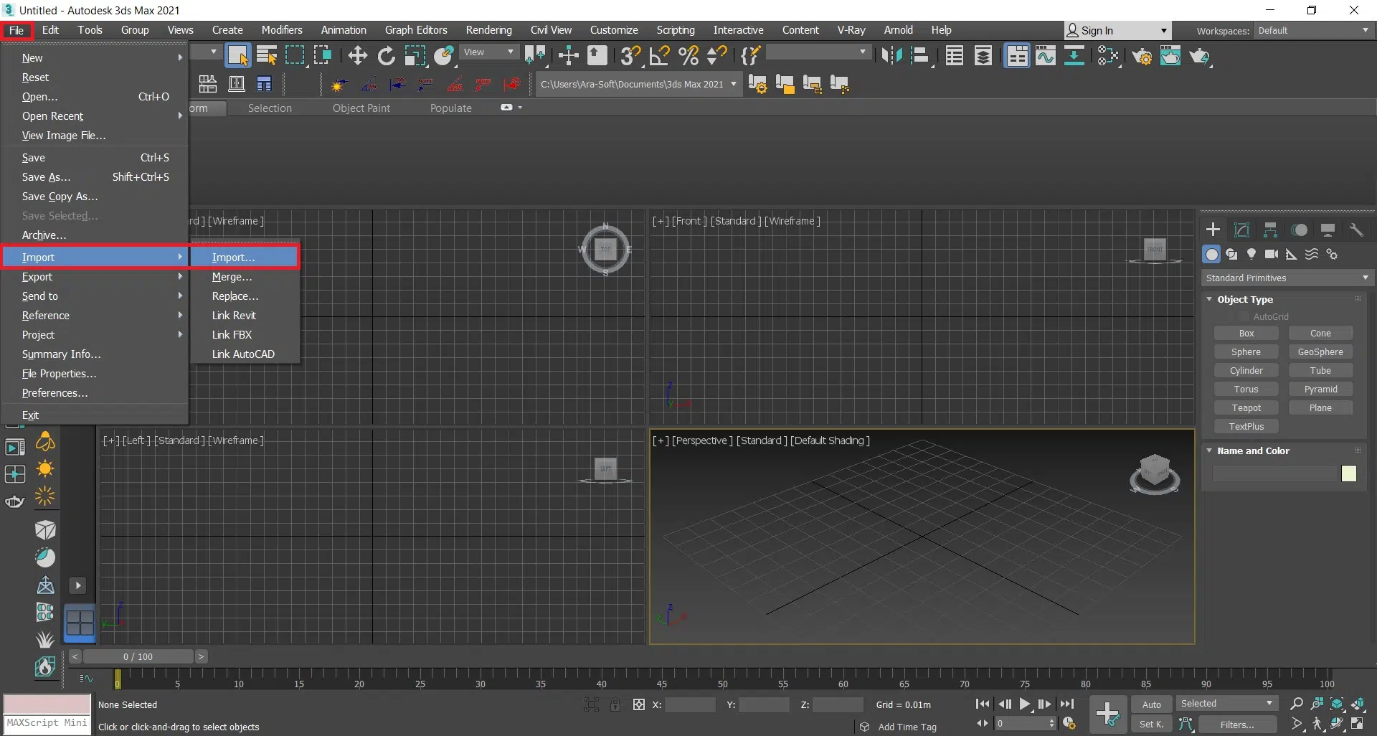Toggle the Angle Snap icon
Image resolution: width=1377 pixels, height=736 pixels.
(x=659, y=56)
